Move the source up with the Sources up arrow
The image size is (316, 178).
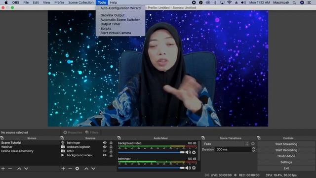pyautogui.click(x=86, y=169)
